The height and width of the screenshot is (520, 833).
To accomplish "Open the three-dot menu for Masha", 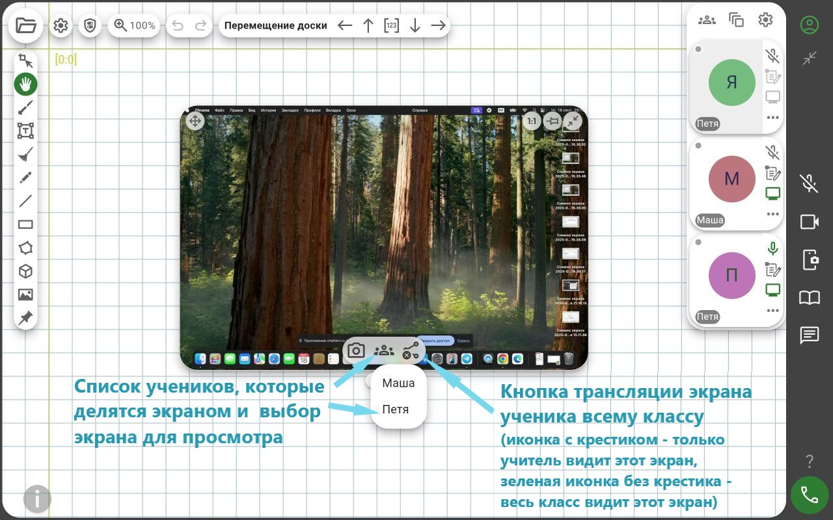I will click(x=772, y=214).
